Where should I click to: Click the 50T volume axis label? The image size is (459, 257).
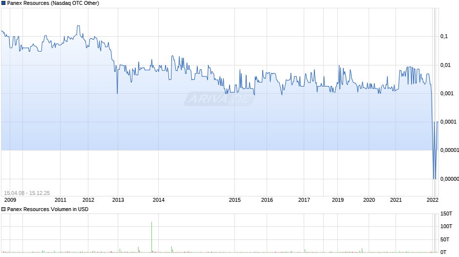tap(445, 239)
